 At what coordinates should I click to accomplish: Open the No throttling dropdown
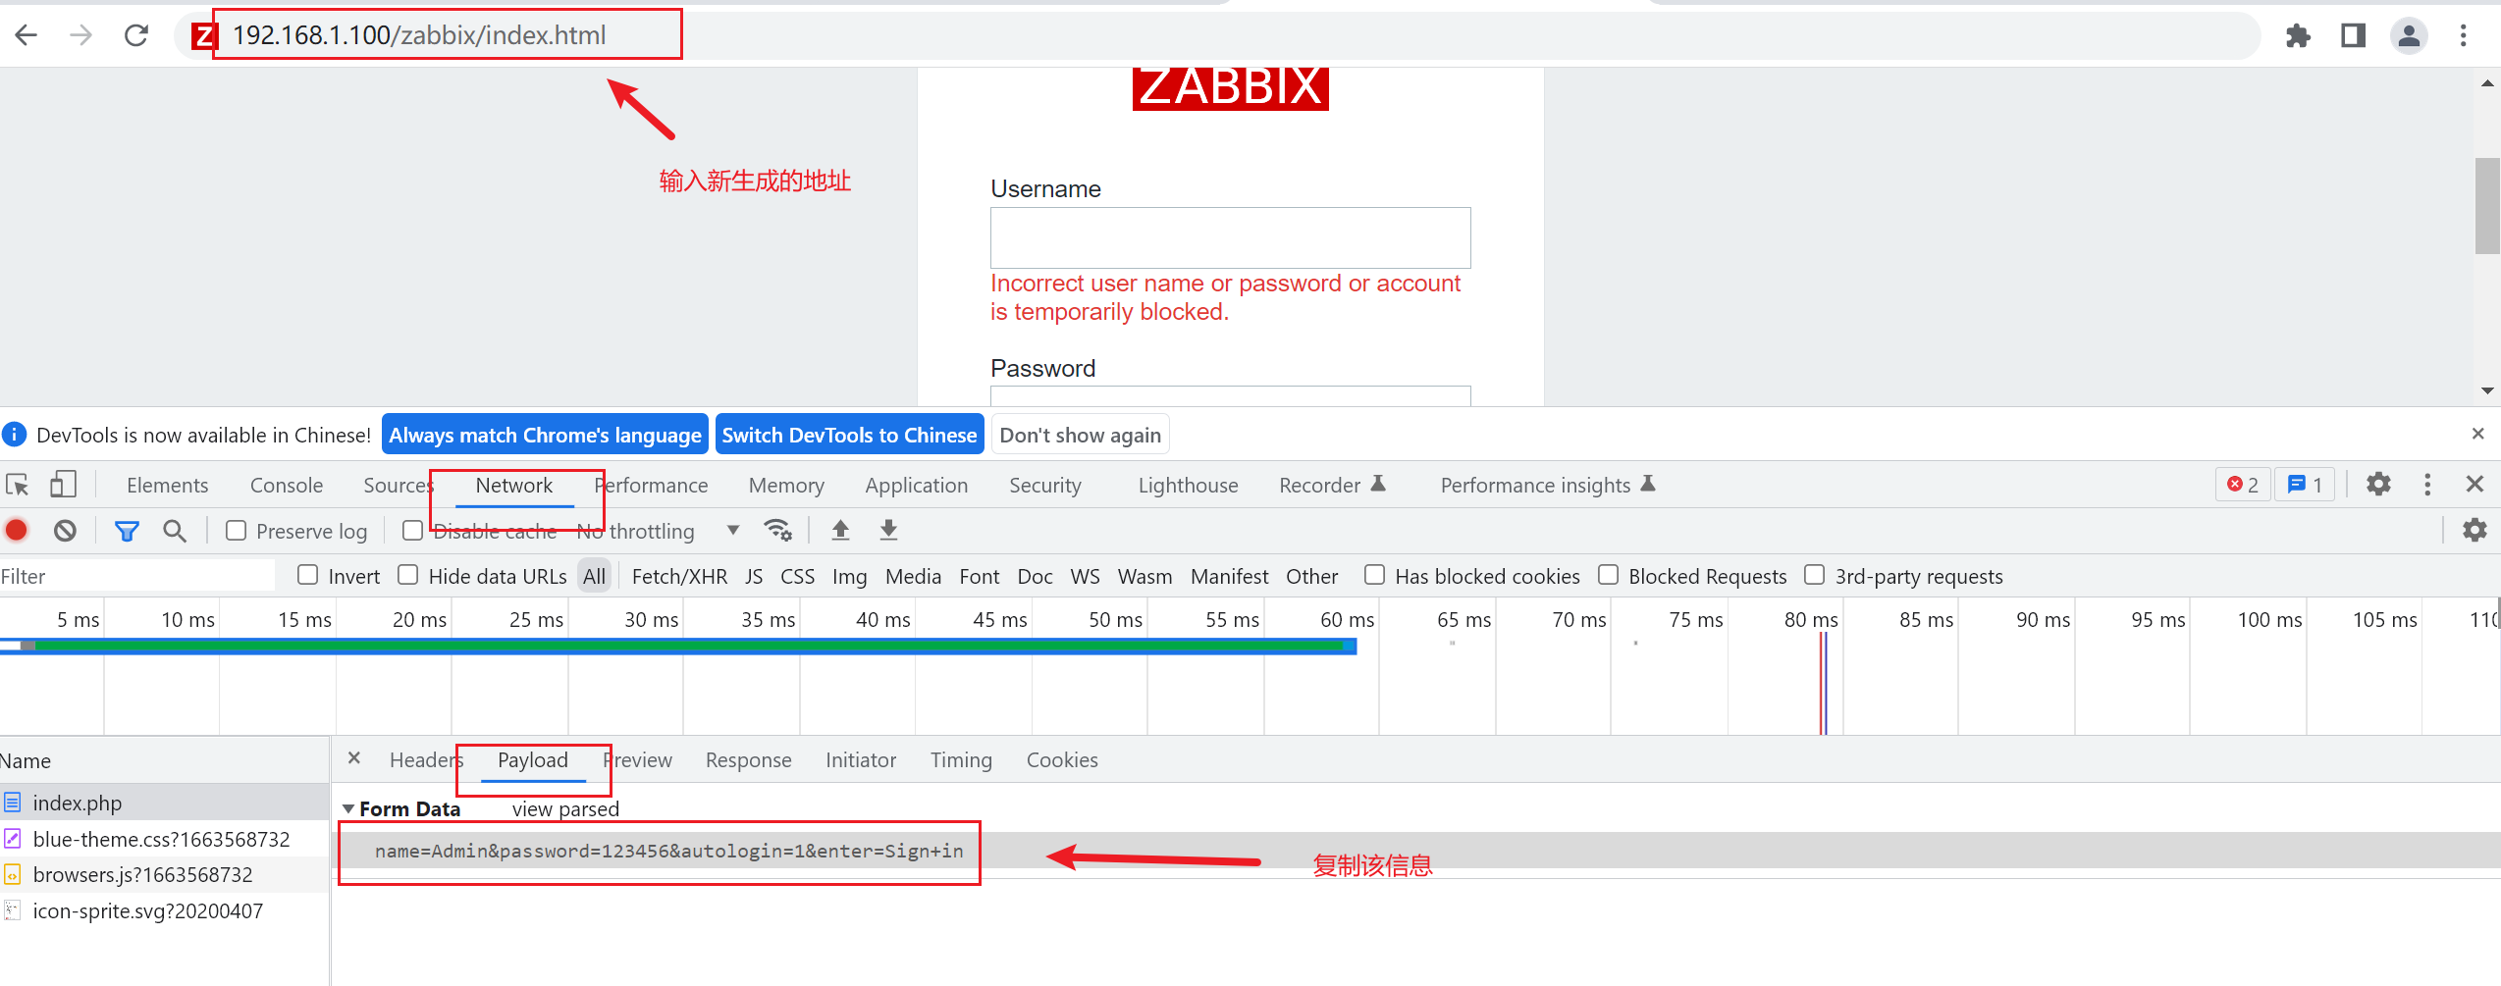[659, 531]
